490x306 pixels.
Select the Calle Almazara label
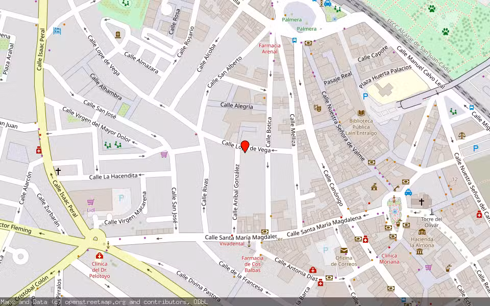(x=141, y=62)
